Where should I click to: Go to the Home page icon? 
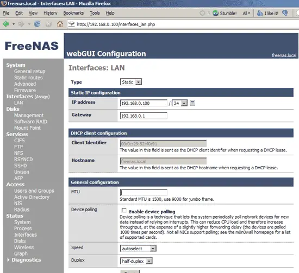60,24
